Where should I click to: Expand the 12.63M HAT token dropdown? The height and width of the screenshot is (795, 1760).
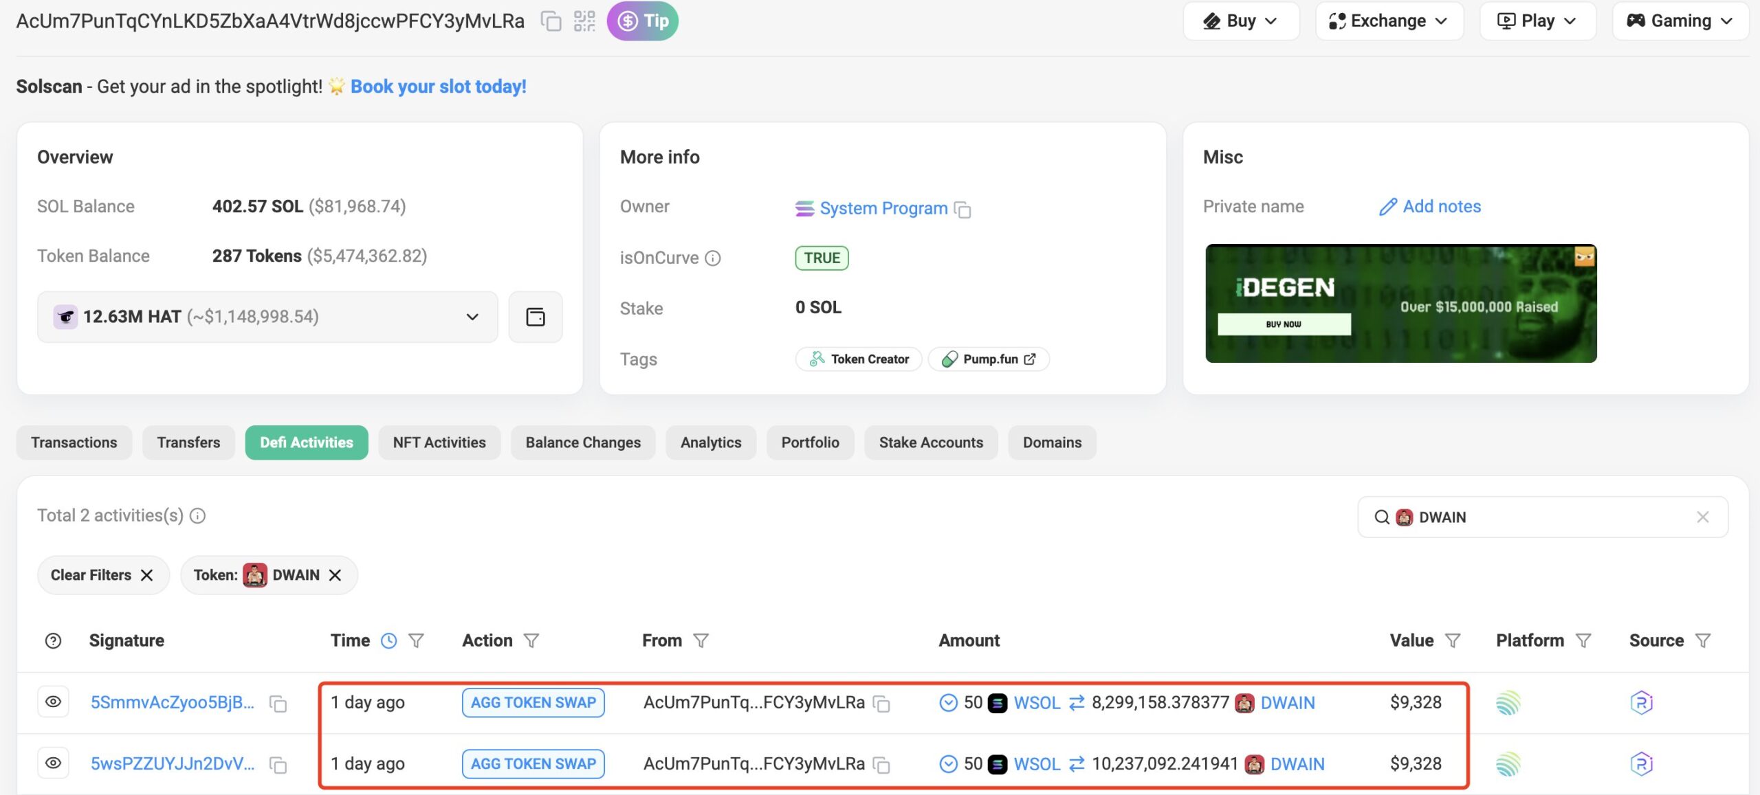pos(472,317)
